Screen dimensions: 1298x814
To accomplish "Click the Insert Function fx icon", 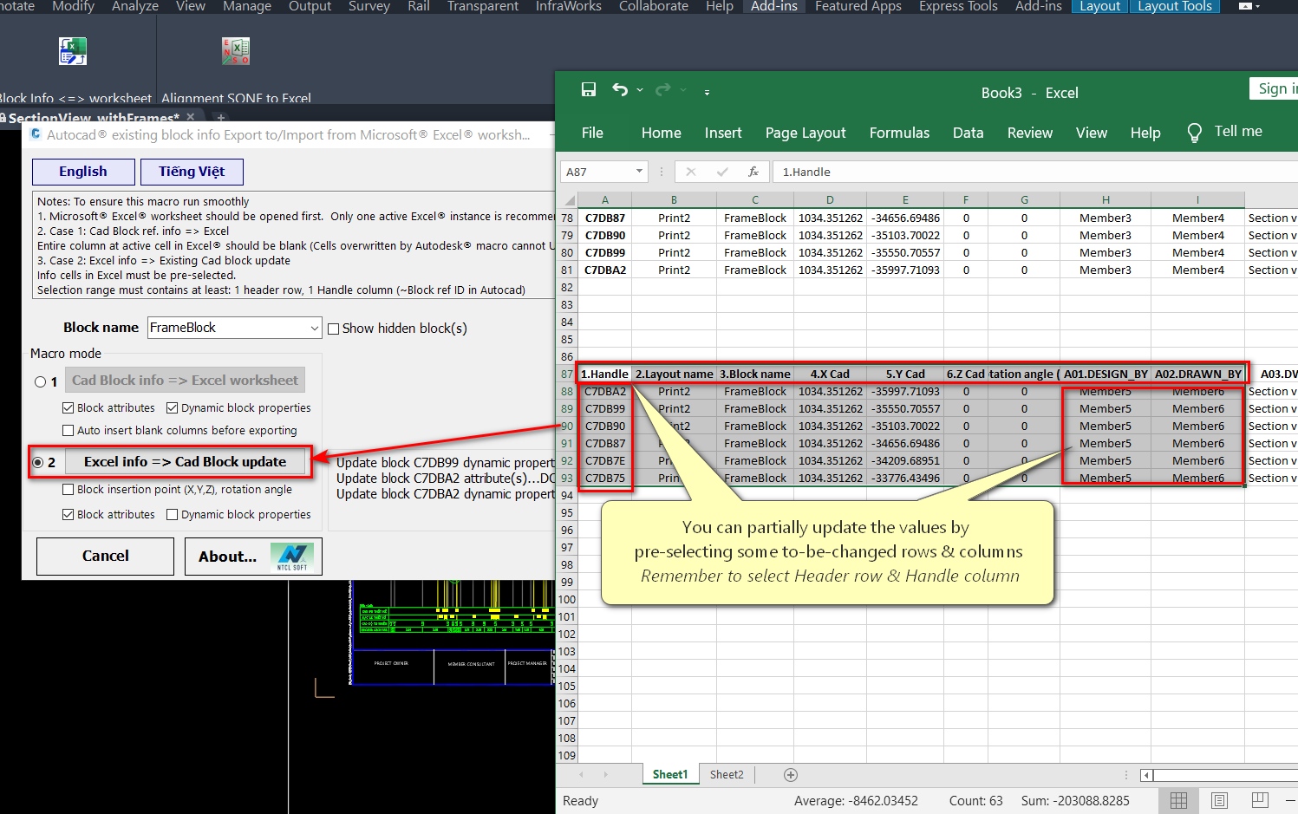I will point(753,172).
